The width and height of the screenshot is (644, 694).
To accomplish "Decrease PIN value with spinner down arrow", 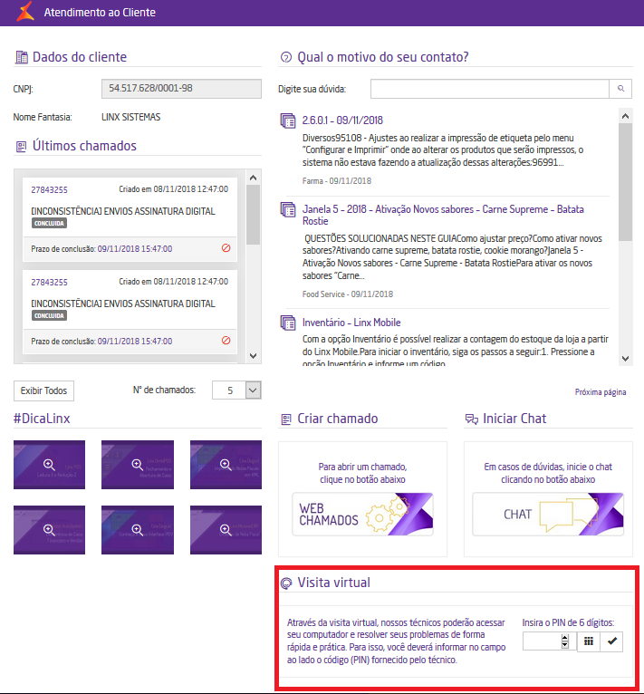I will (x=565, y=645).
